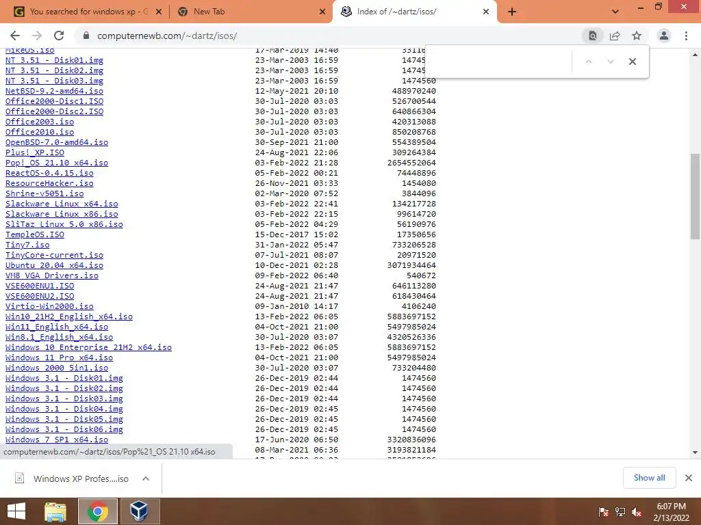Open Windows 11 Pro x64.iso link
The height and width of the screenshot is (525, 701).
pos(59,358)
